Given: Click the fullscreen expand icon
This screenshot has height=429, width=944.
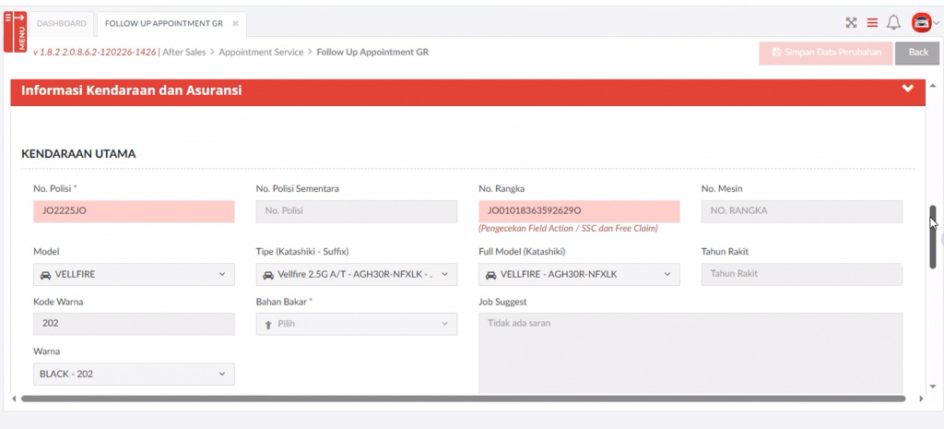Looking at the screenshot, I should (851, 23).
